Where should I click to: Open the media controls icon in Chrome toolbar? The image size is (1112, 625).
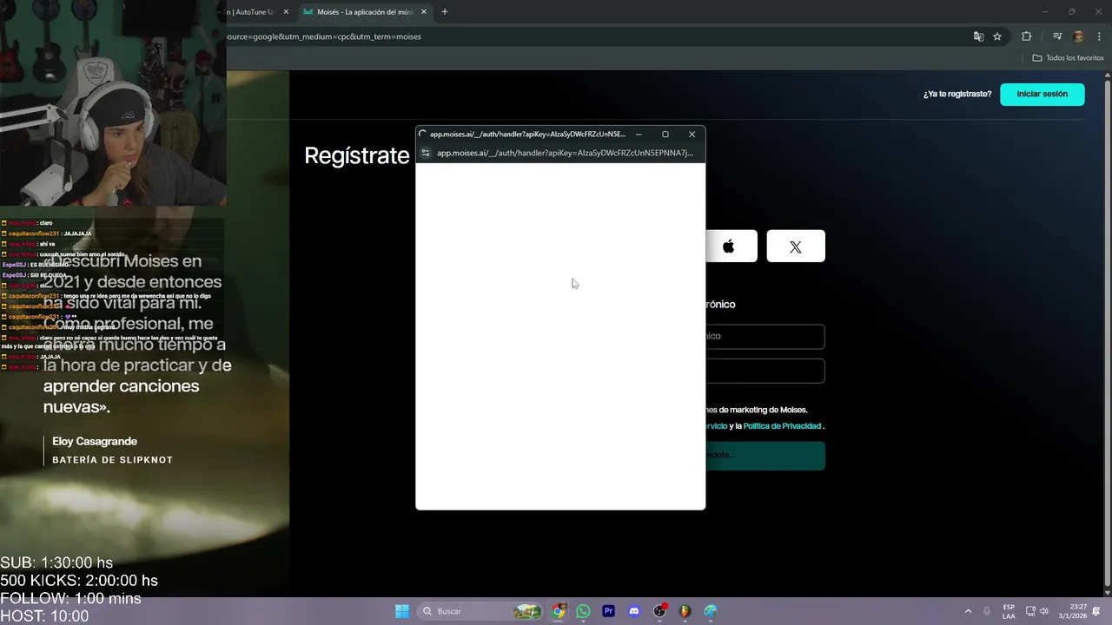pos(1057,36)
